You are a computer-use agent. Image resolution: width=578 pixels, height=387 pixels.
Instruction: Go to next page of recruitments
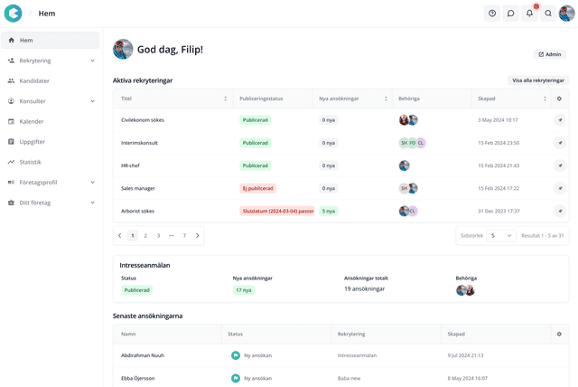click(198, 235)
